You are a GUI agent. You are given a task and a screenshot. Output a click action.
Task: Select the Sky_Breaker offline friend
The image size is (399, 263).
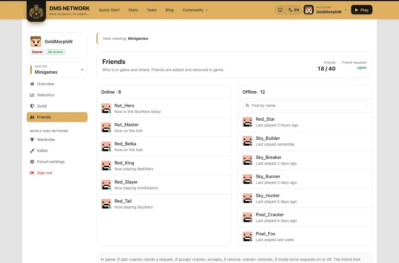click(305, 160)
